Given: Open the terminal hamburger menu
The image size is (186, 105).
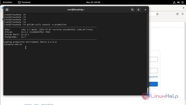Looking at the screenshot, I should pyautogui.click(x=138, y=10).
